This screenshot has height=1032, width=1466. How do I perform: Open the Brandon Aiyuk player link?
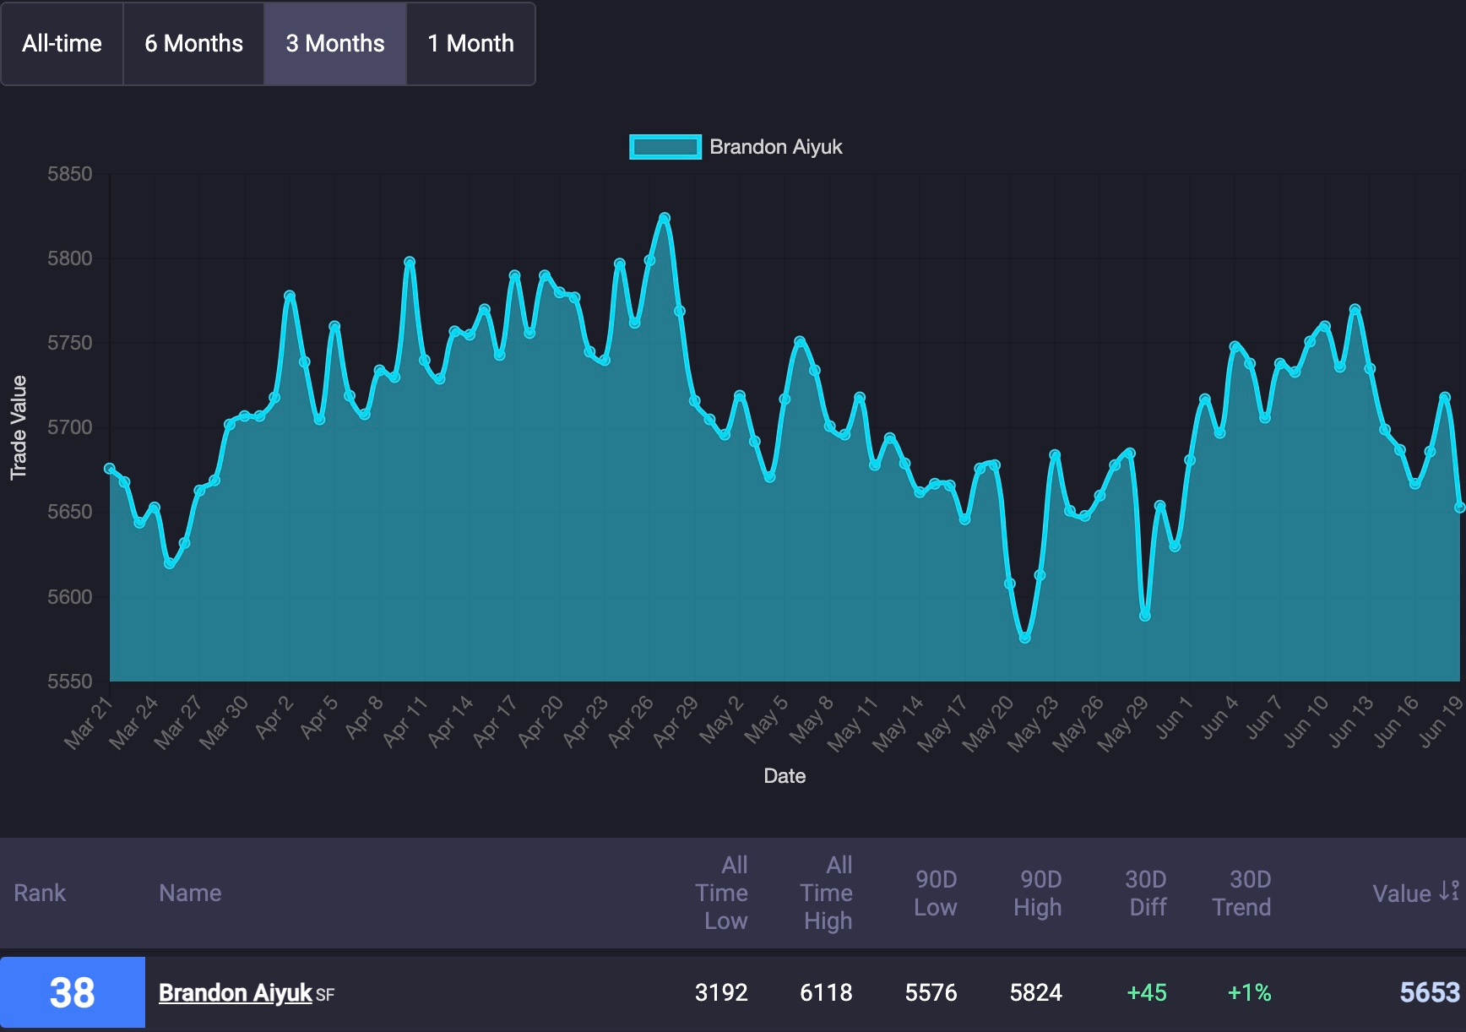(236, 992)
